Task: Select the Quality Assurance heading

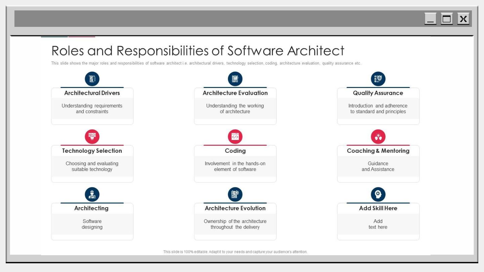Action: point(378,93)
